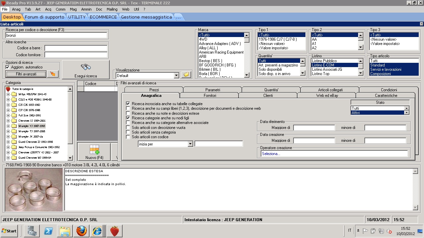Toggle Aggiorn. automatico checkbox
424x238 pixels.
coord(8,67)
